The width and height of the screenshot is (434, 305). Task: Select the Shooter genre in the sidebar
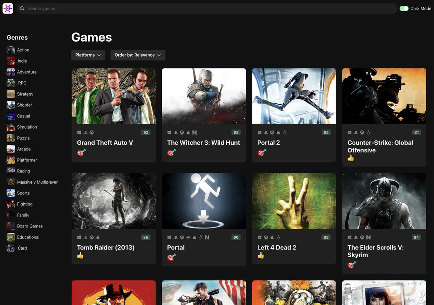pos(24,105)
